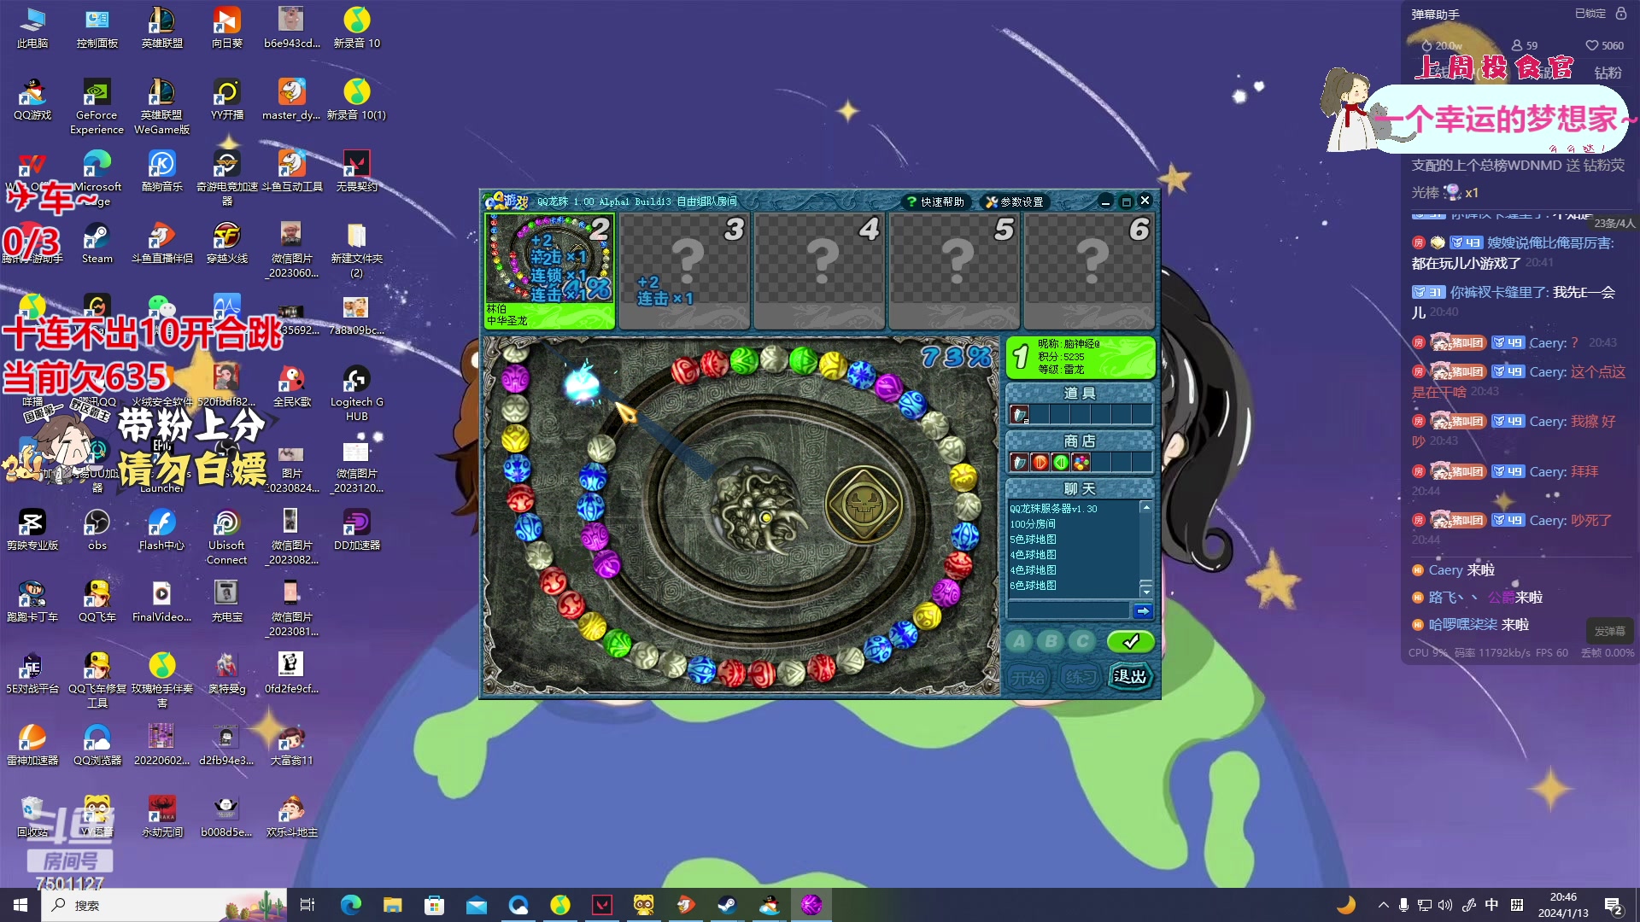
Task: Open the Steam desktop icon
Action: coord(97,242)
